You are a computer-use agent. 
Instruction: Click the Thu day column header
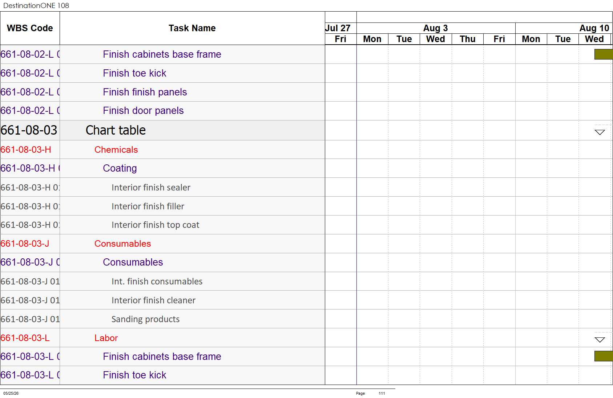(468, 39)
